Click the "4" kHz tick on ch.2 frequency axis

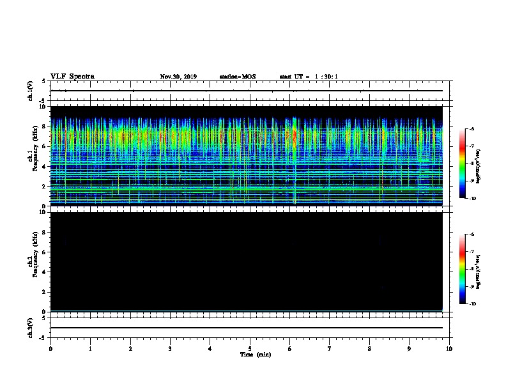(x=45, y=272)
